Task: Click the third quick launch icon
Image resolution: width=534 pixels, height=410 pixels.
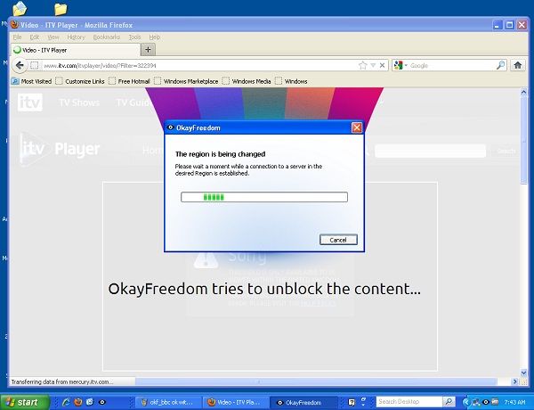Action: pos(90,402)
